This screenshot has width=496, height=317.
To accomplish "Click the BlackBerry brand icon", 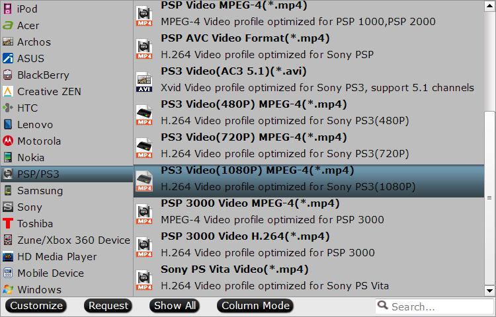I will [x=7, y=75].
